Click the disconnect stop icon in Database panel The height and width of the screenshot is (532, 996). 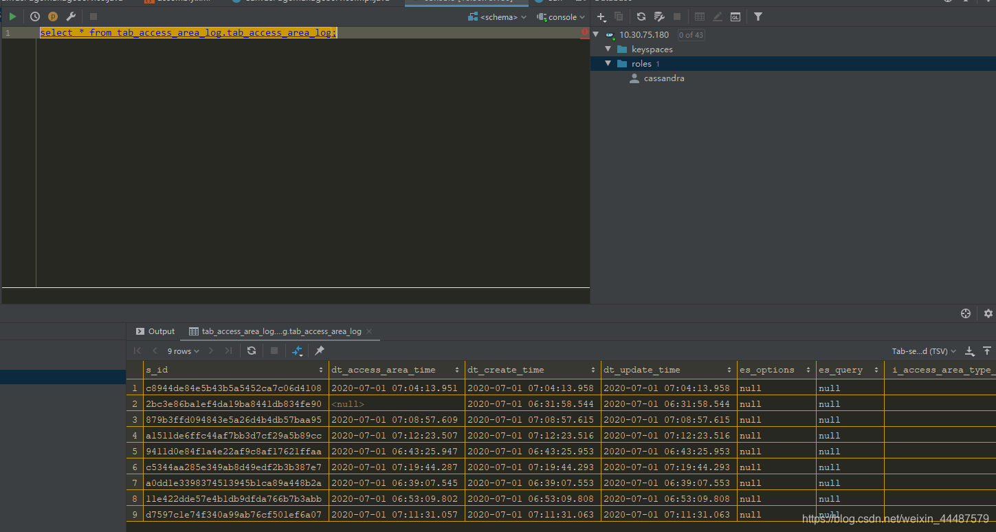point(677,16)
